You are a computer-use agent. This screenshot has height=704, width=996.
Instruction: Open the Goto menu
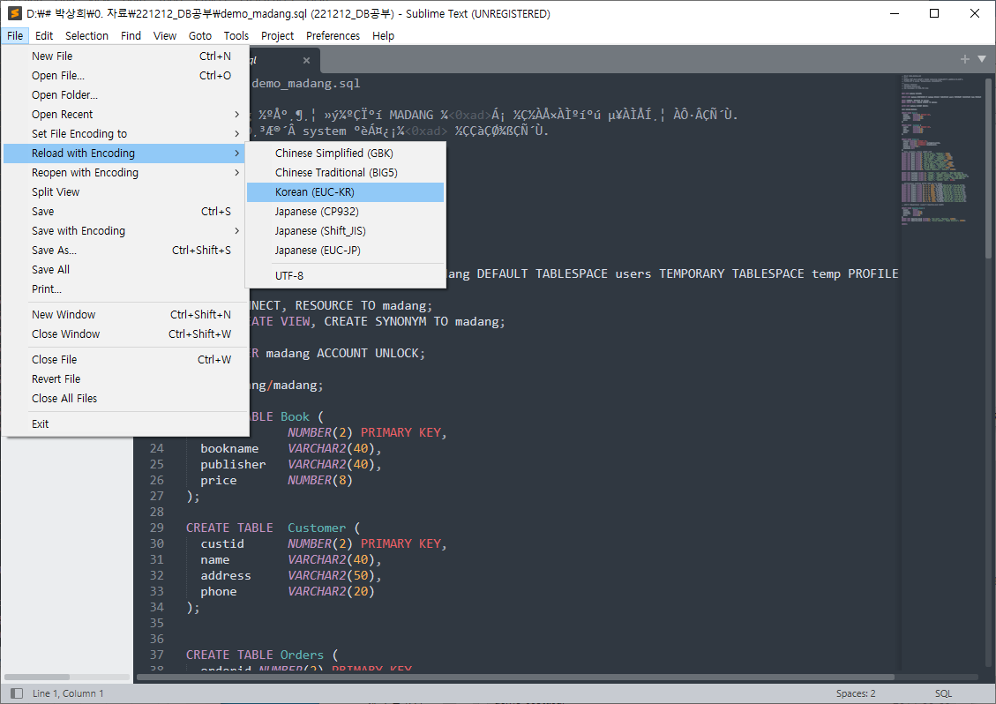click(200, 35)
